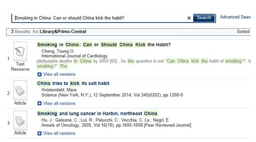The width and height of the screenshot is (256, 142).
Task: Open 'China tries to kick its salt habit'
Action: click(73, 83)
